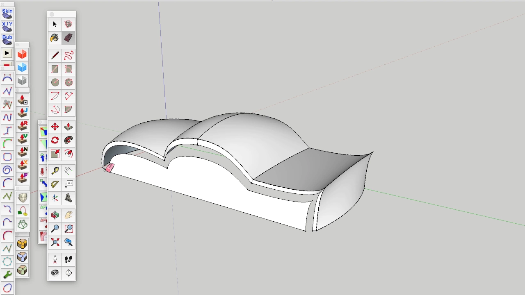Viewport: 525px width, 295px height.
Task: Click the blue-gray sharp-corner cube icon
Action: point(22,257)
